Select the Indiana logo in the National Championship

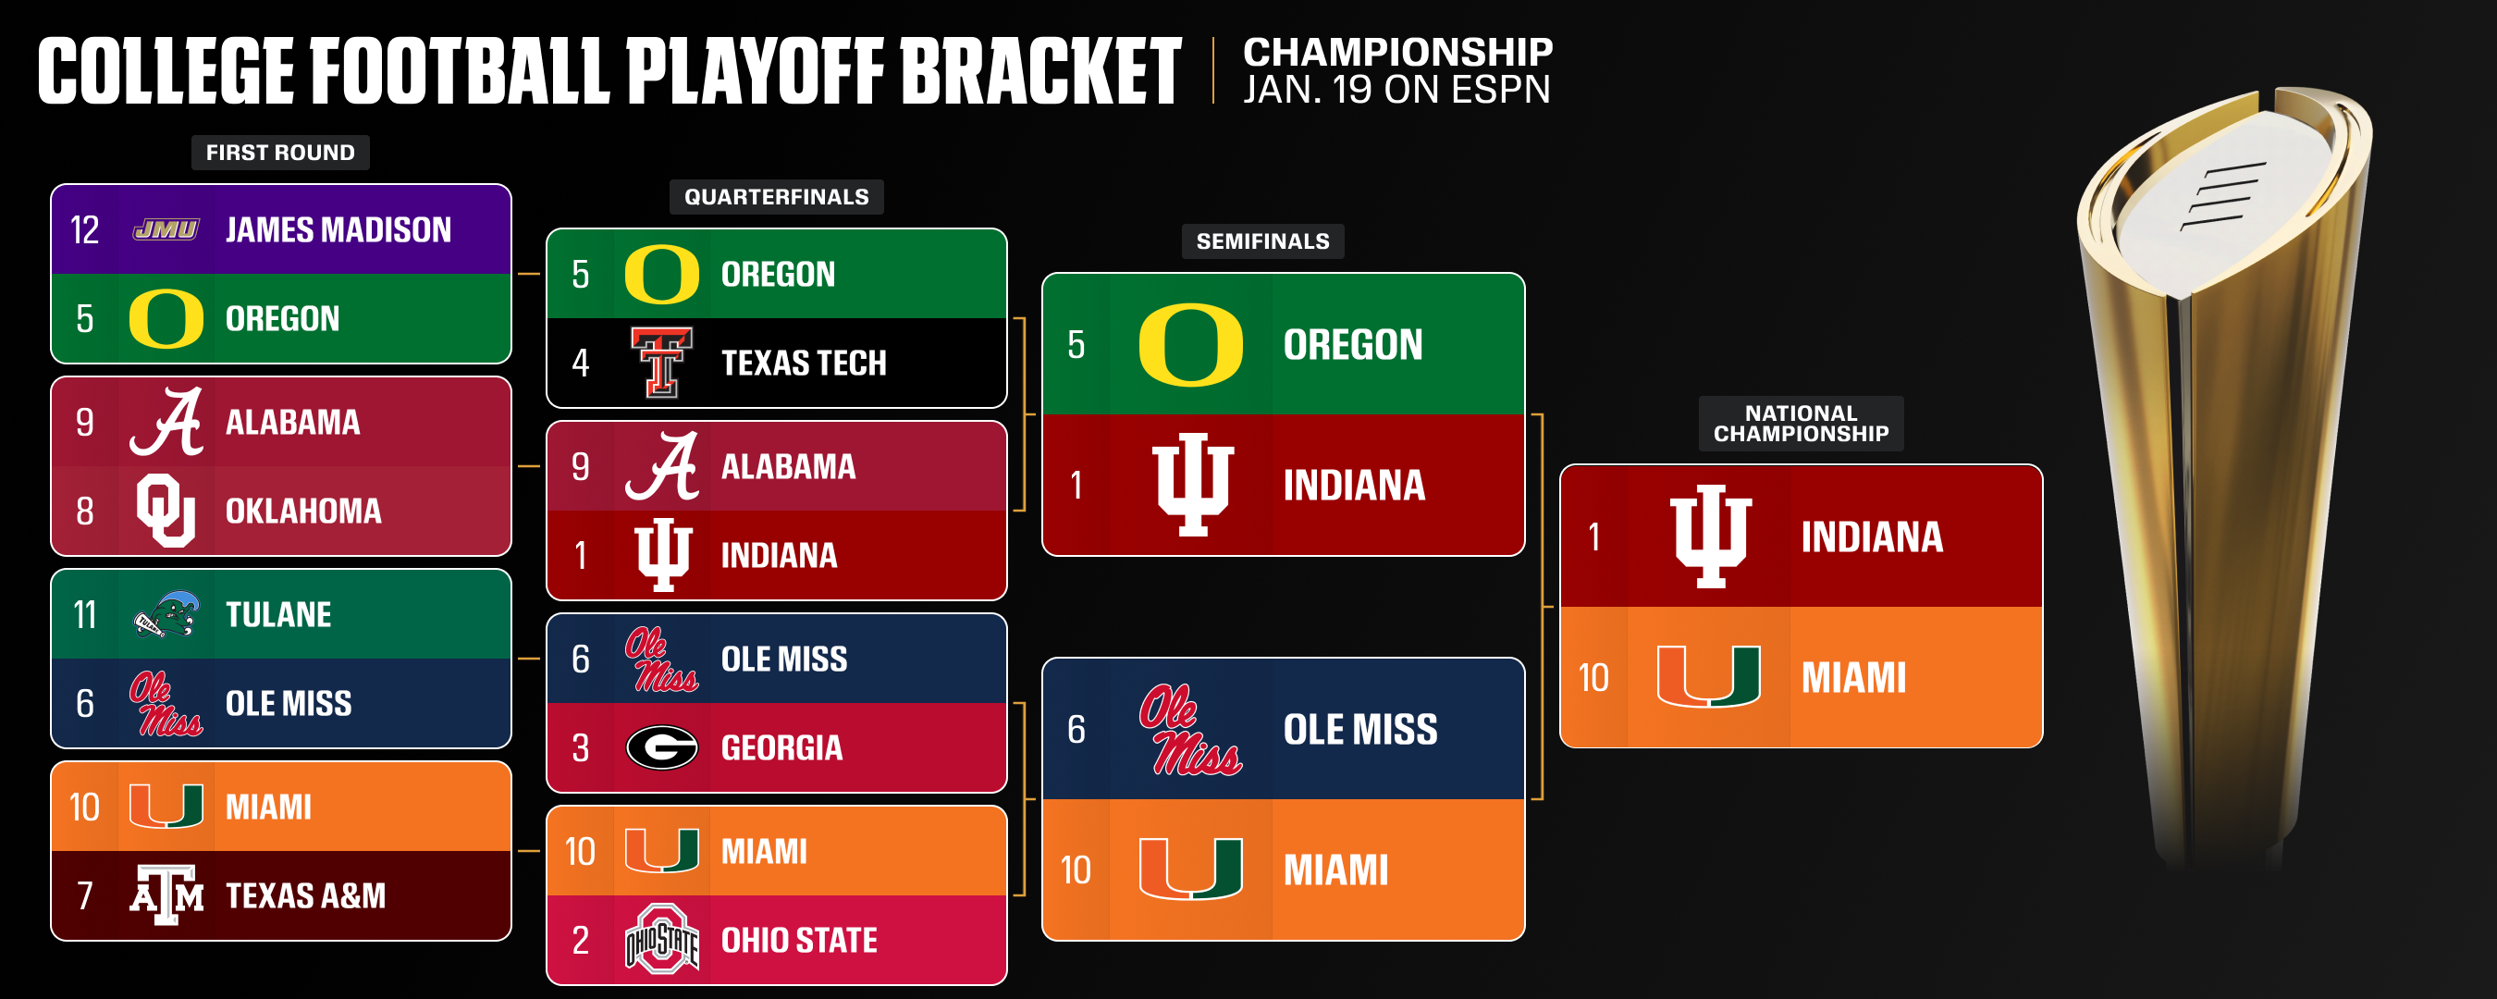1711,536
